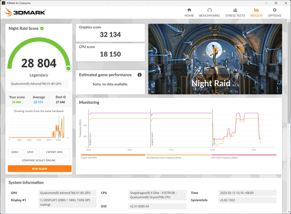Toggle GPU Memory Clock Frequency legend bar
The width and height of the screenshot is (291, 214).
coord(178,155)
